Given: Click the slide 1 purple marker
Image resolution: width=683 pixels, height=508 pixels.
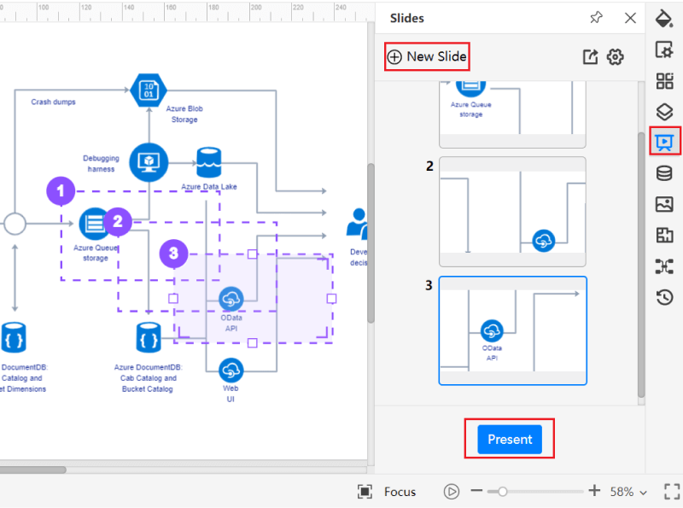Looking at the screenshot, I should click(x=61, y=190).
